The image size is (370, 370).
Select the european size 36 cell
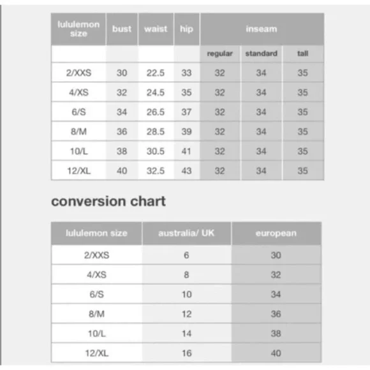point(276,314)
